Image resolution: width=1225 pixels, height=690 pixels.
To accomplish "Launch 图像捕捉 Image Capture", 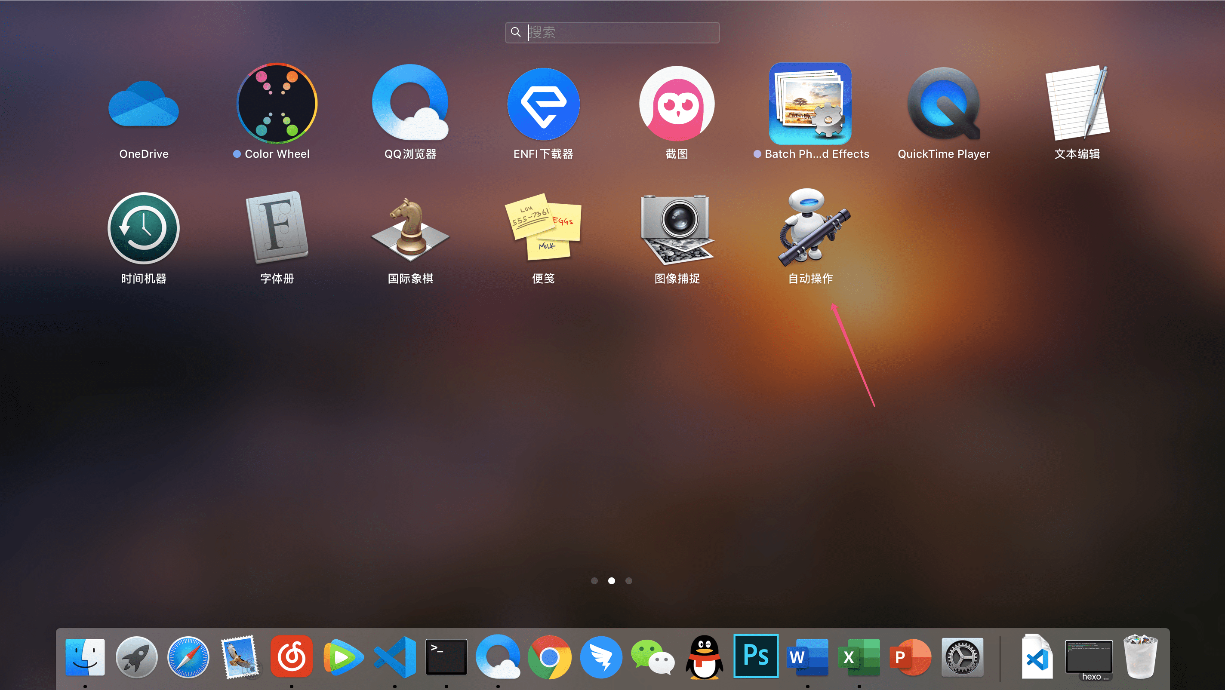I will tap(677, 229).
